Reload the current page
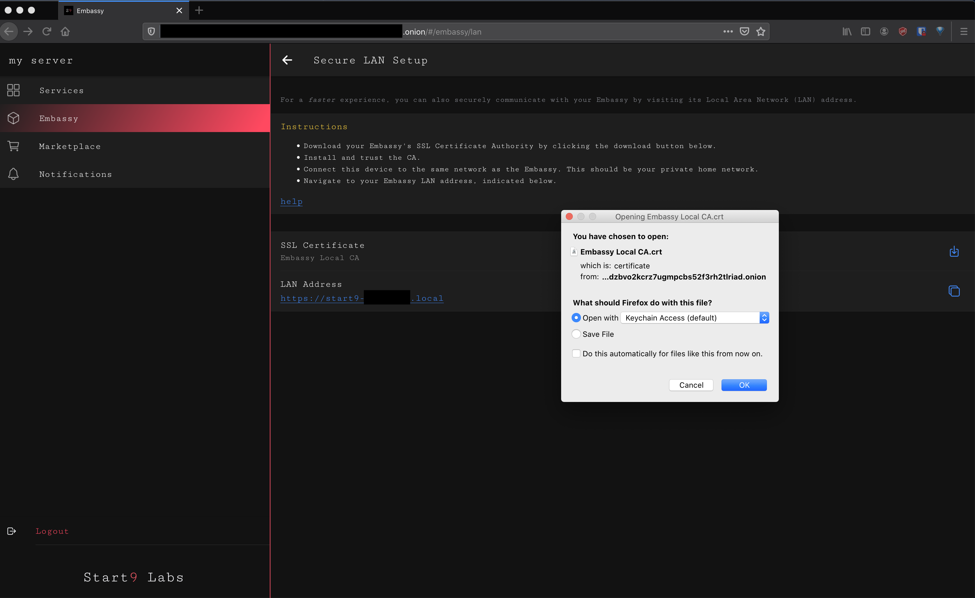The width and height of the screenshot is (975, 598). [x=47, y=32]
